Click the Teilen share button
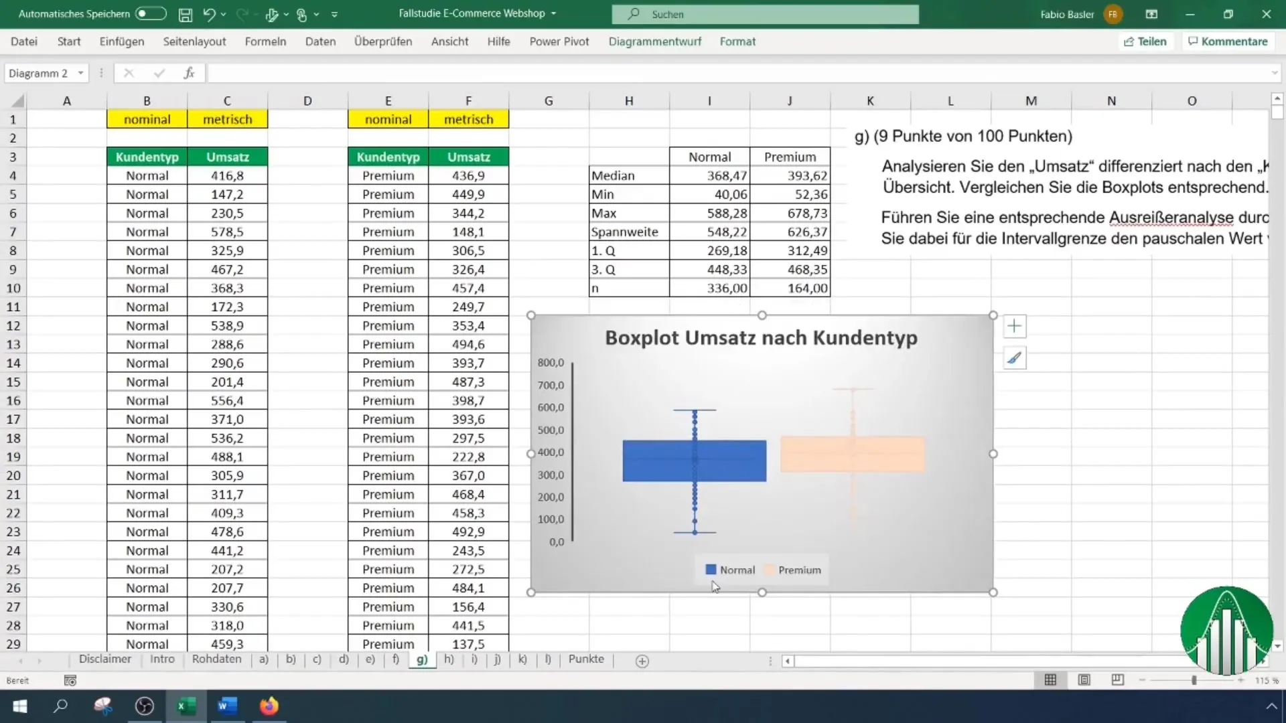The image size is (1286, 723). pos(1145,42)
